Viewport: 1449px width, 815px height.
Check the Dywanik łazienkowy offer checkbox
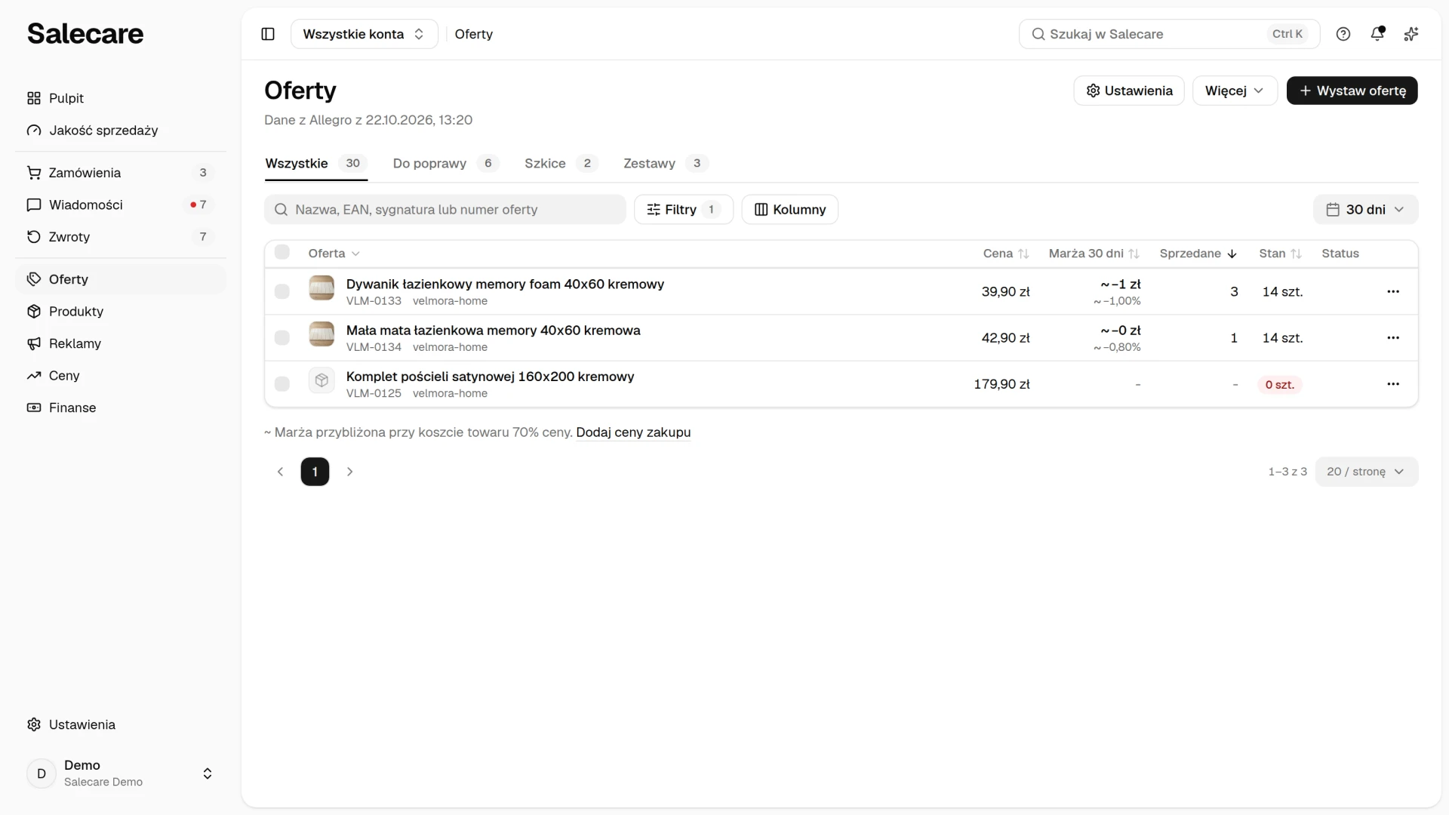[282, 291]
